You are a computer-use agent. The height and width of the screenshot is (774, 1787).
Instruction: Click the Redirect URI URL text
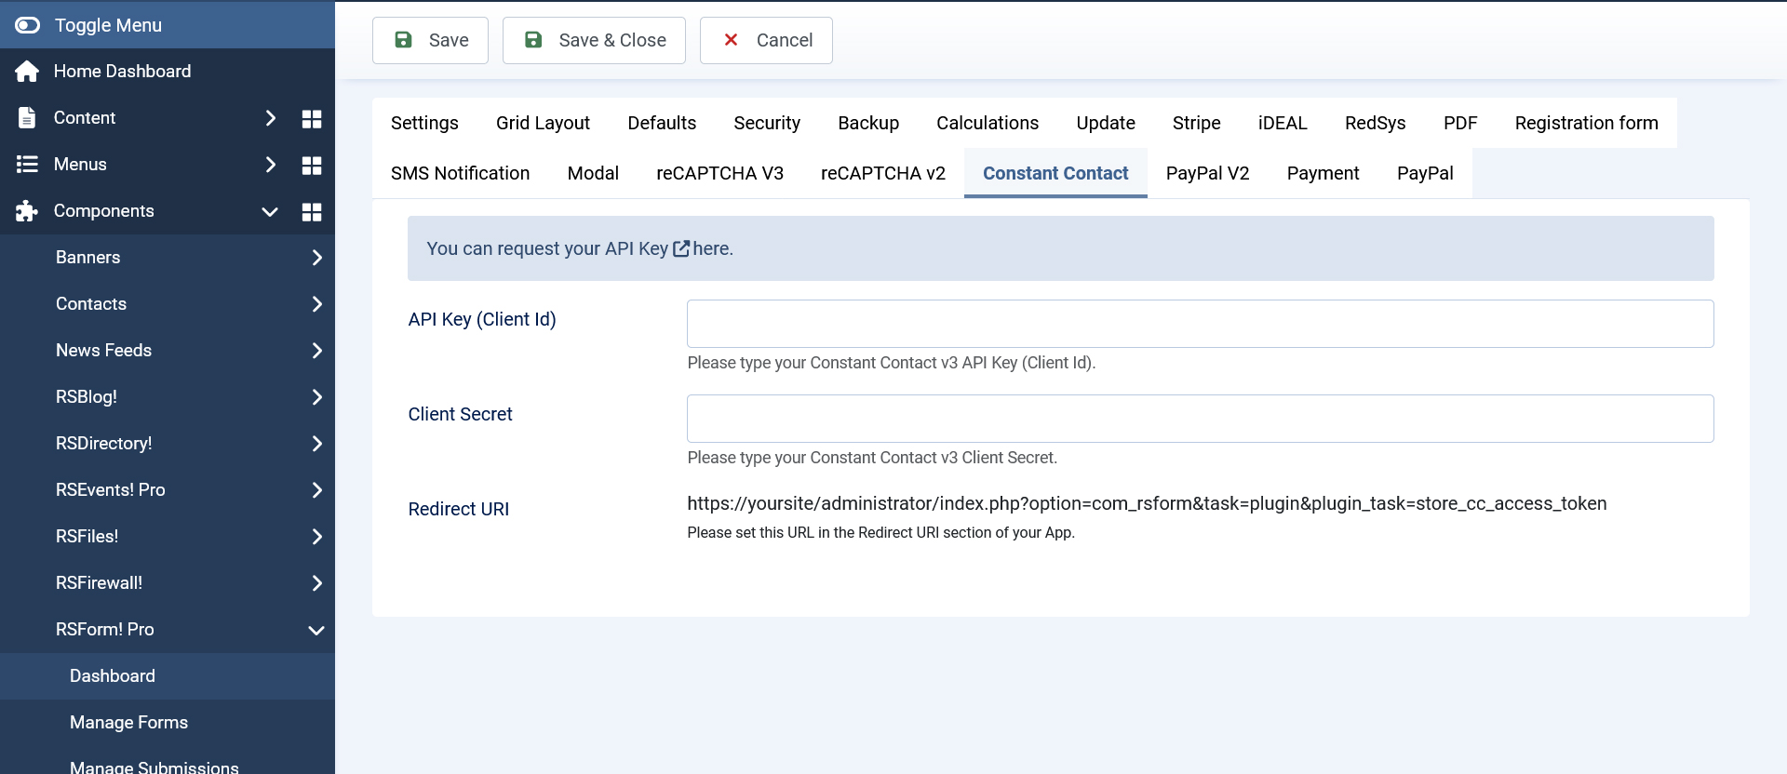[1147, 503]
